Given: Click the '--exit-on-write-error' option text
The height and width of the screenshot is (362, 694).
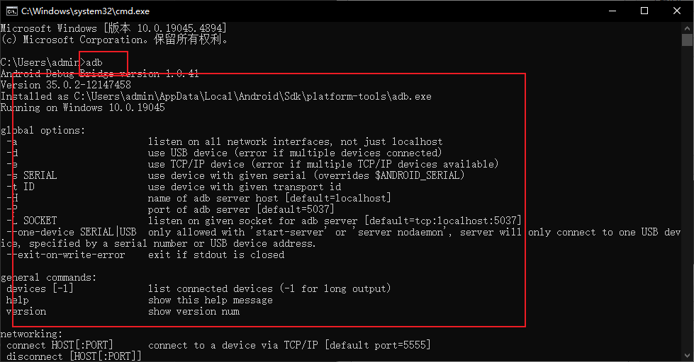Looking at the screenshot, I should click(x=66, y=255).
